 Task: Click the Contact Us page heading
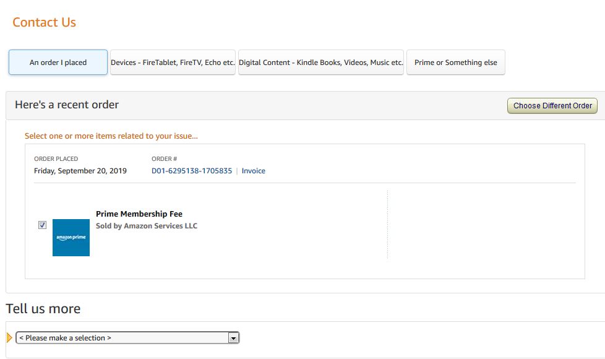click(44, 22)
